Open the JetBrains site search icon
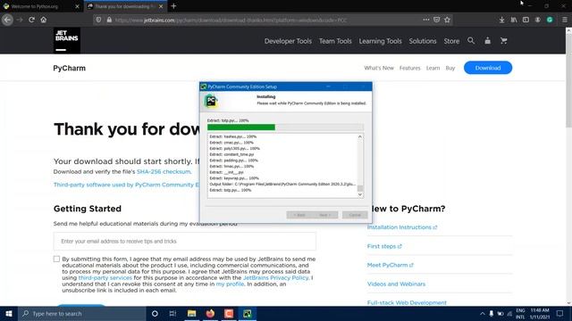 click(471, 41)
